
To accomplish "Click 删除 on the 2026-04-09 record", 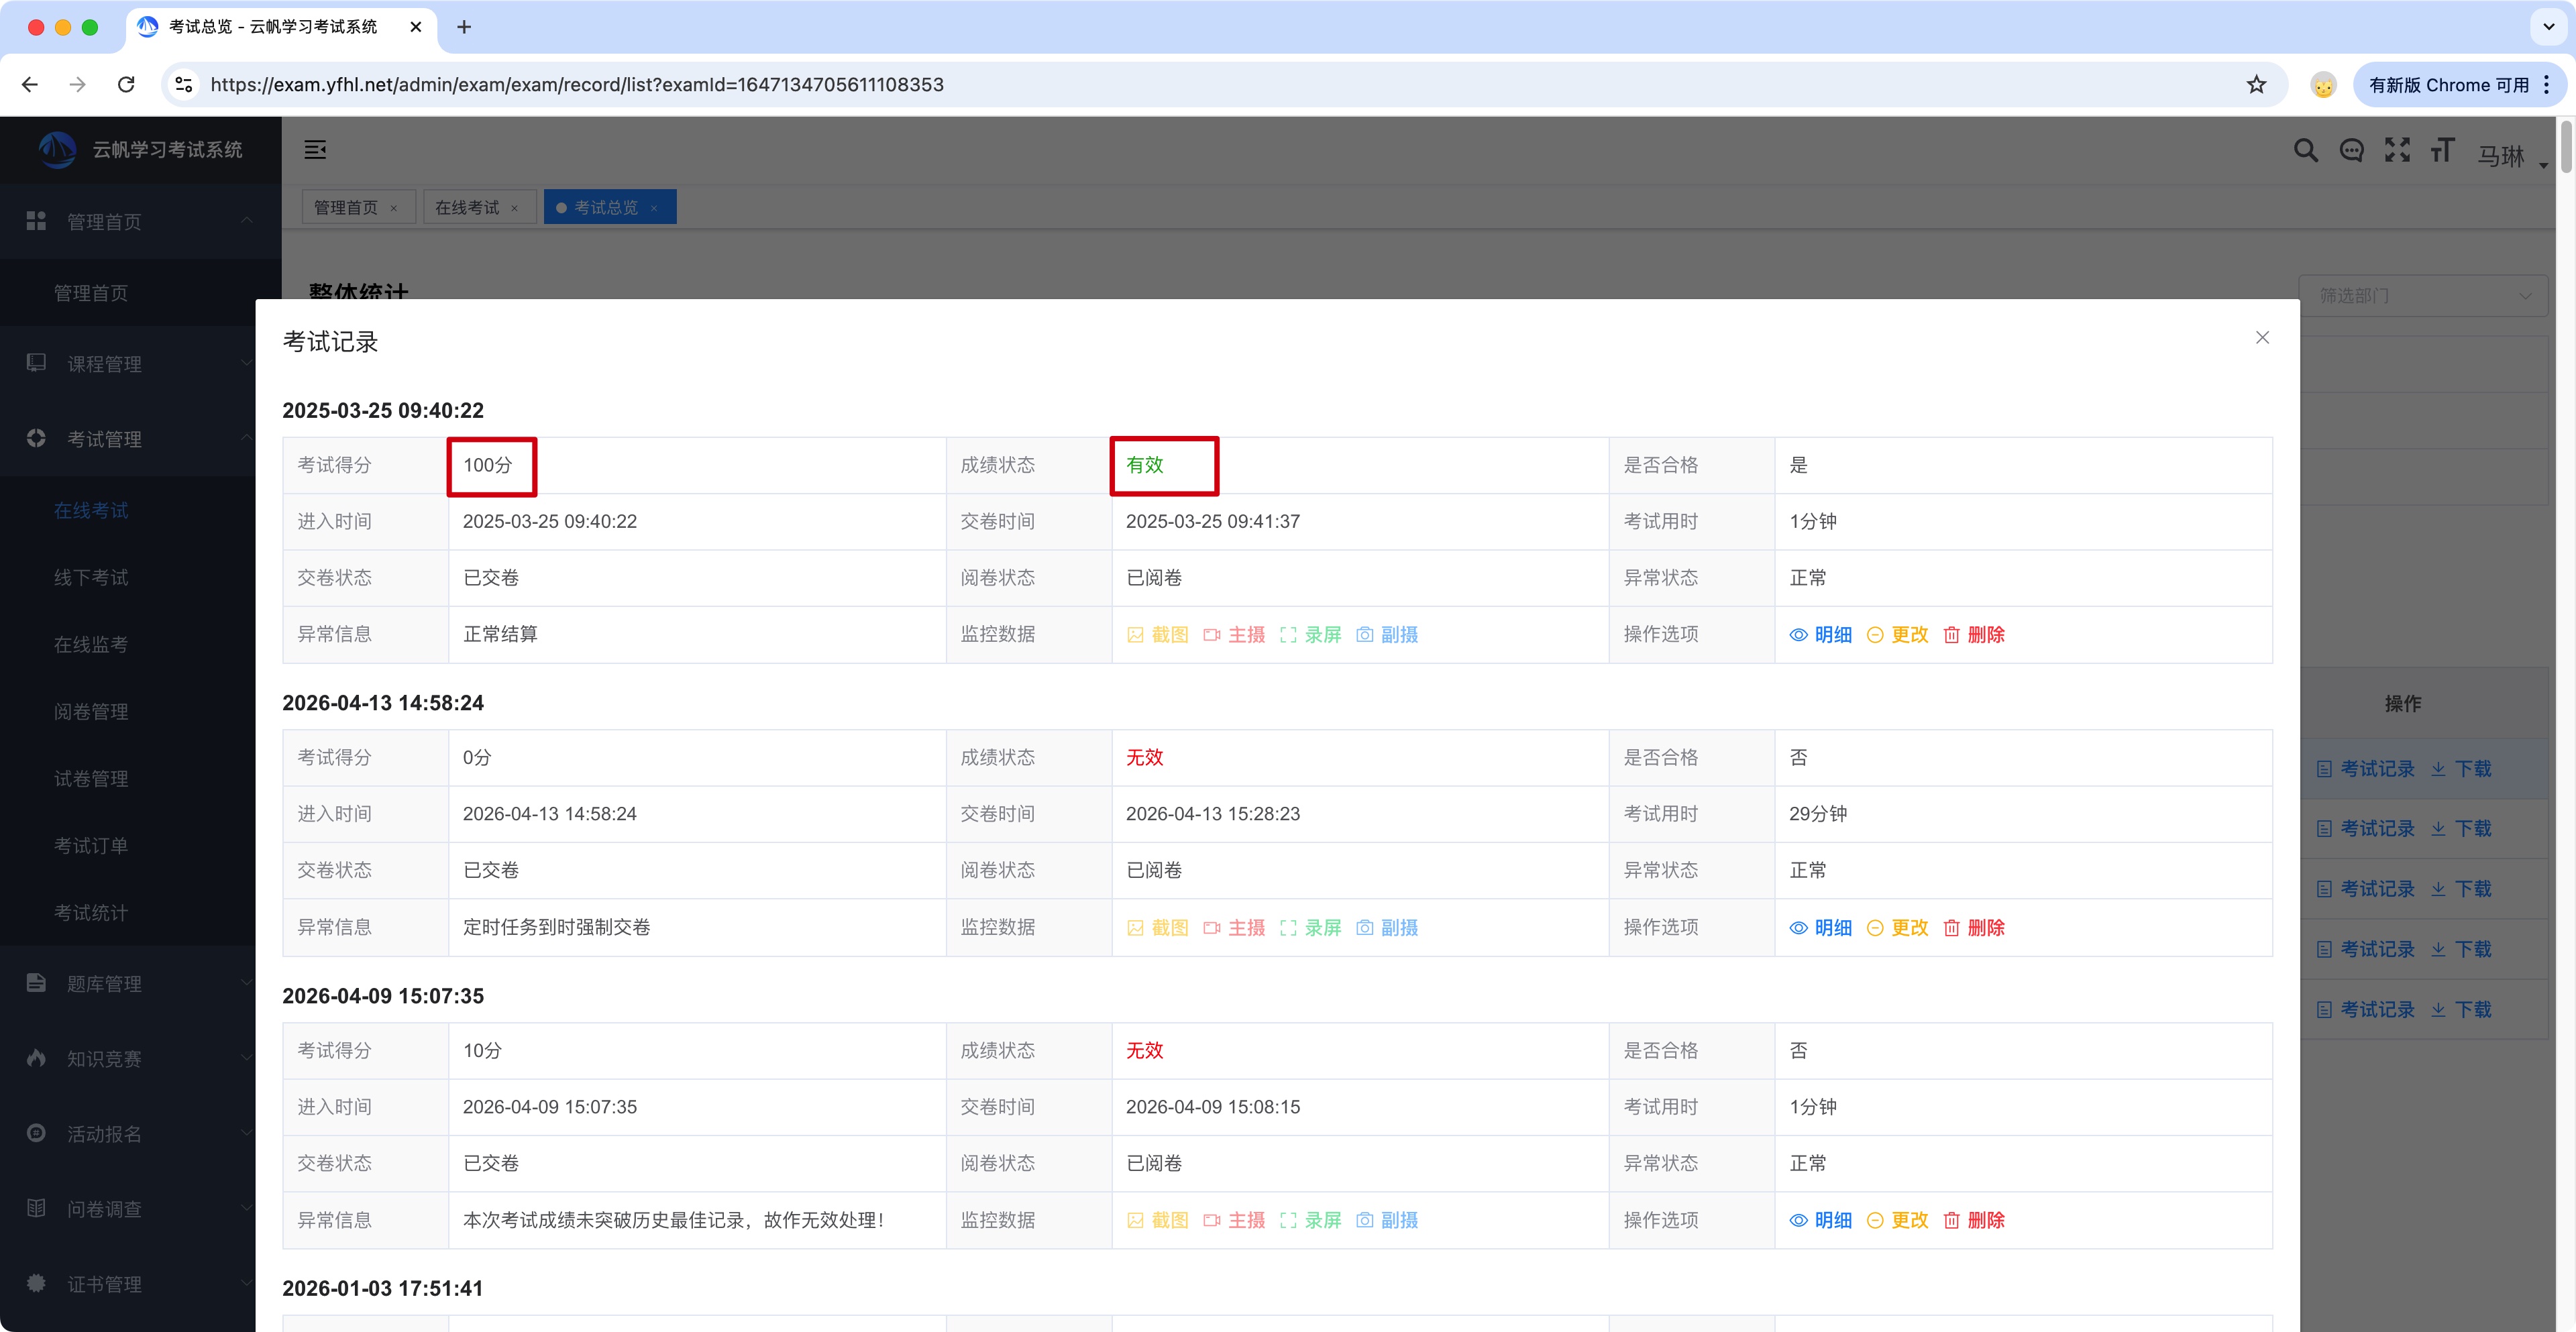I will pyautogui.click(x=1974, y=1220).
